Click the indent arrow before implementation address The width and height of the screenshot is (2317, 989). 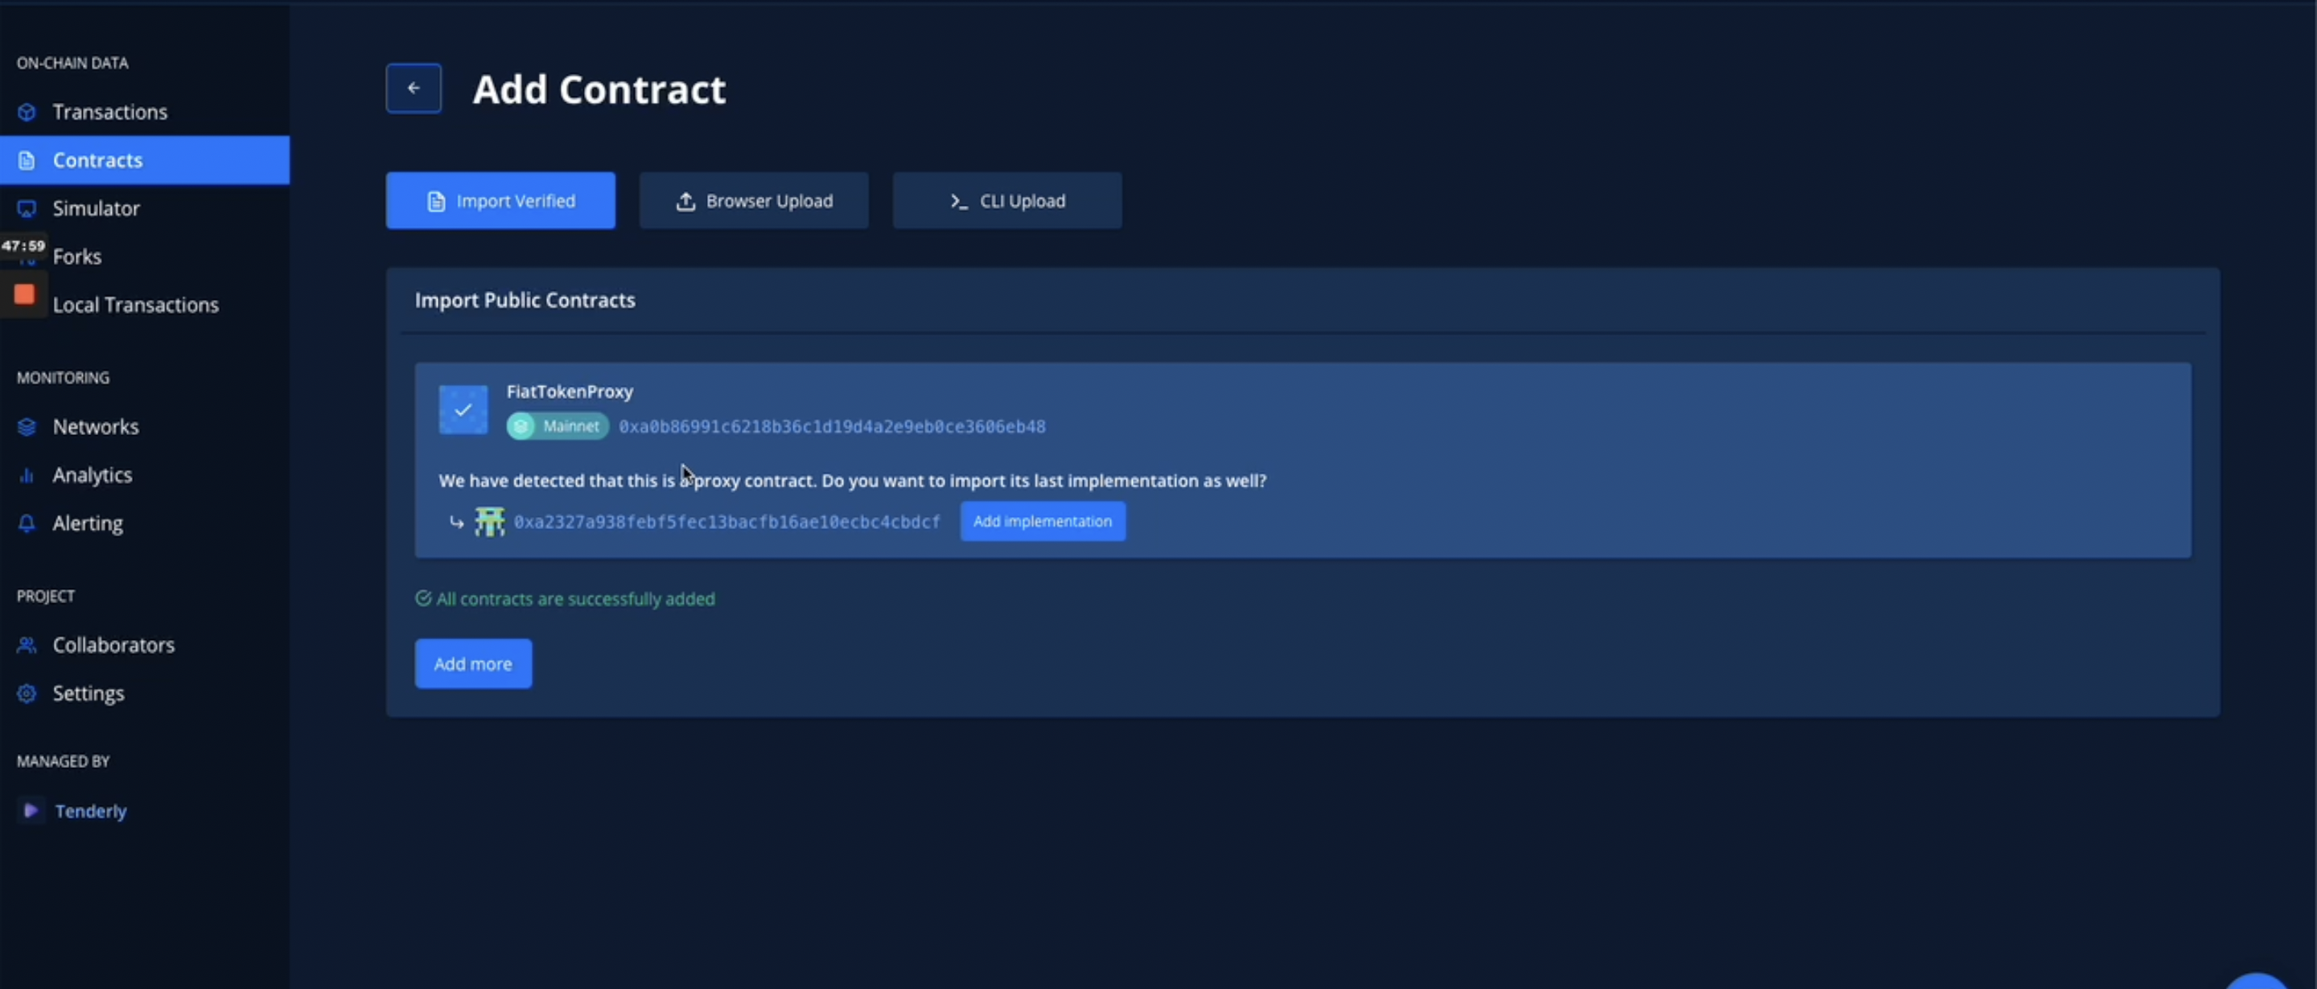pos(457,522)
